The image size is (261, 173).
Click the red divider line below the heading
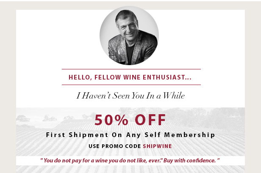(131, 85)
